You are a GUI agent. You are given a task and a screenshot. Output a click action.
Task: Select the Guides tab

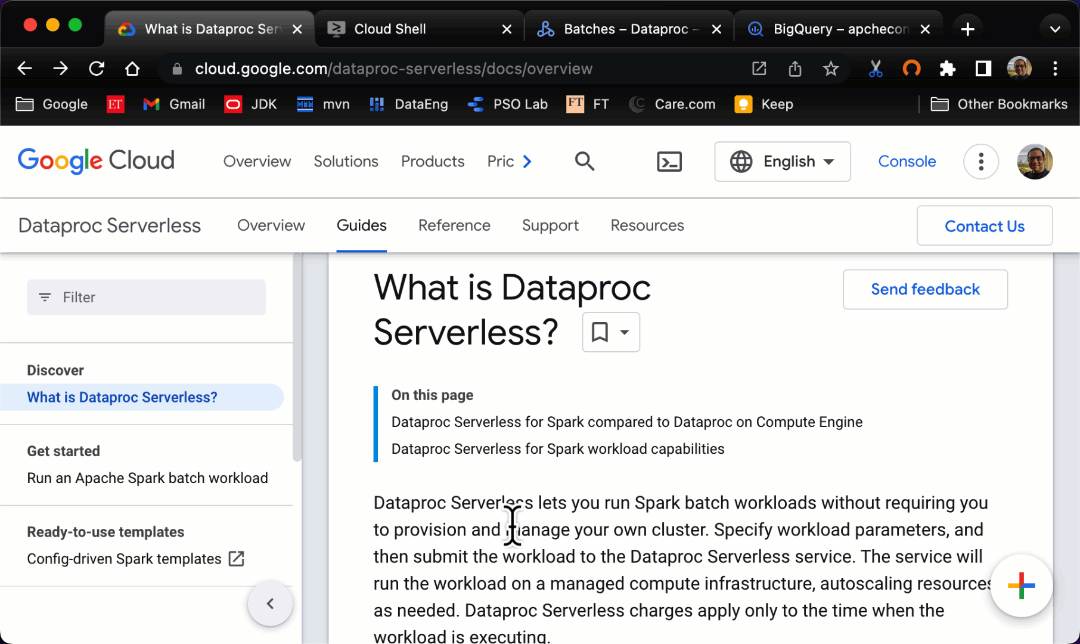[361, 225]
